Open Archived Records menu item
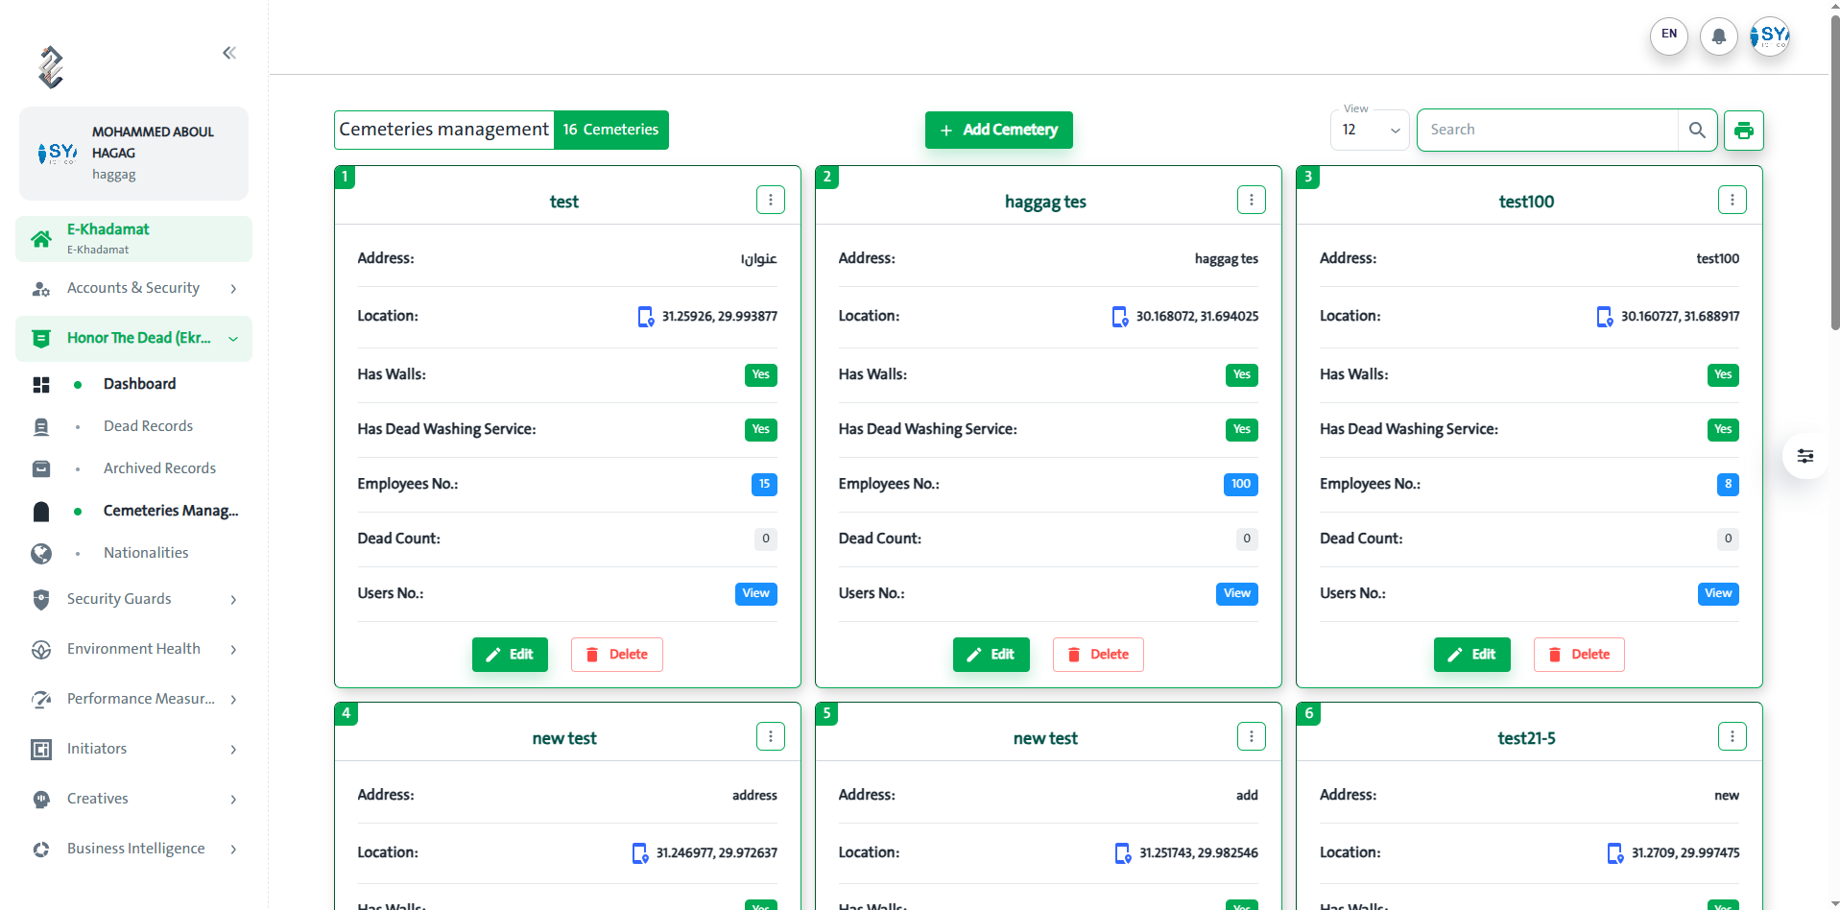Viewport: 1840px width, 910px height. (159, 468)
